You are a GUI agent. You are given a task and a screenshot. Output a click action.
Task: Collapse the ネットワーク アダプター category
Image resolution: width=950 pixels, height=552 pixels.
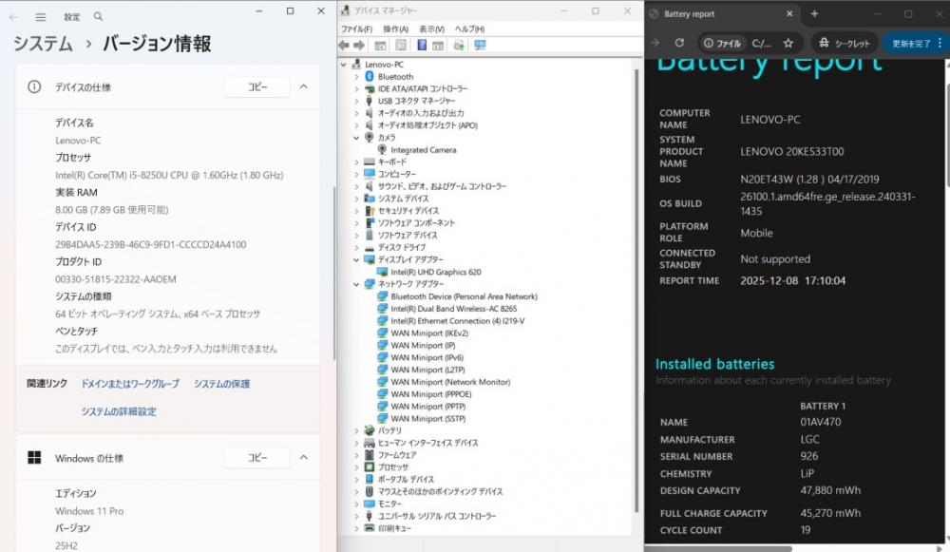point(356,283)
